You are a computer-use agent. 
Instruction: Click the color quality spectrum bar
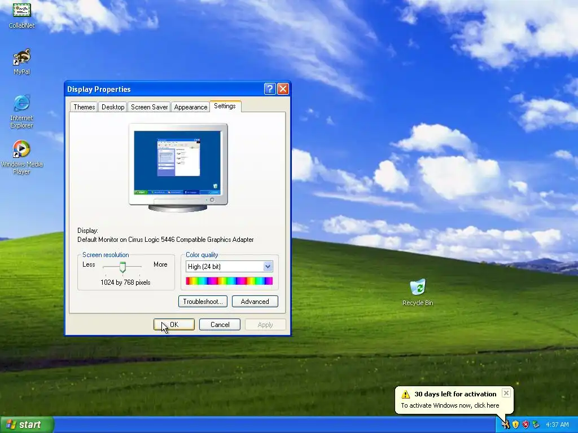coord(229,281)
